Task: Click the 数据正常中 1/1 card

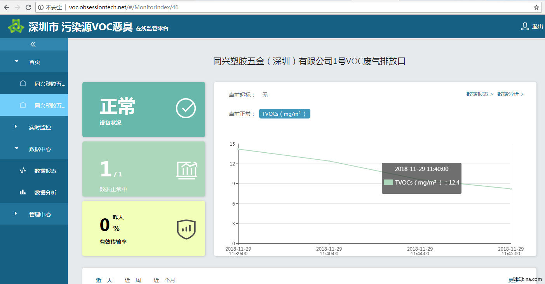Action: (x=144, y=169)
